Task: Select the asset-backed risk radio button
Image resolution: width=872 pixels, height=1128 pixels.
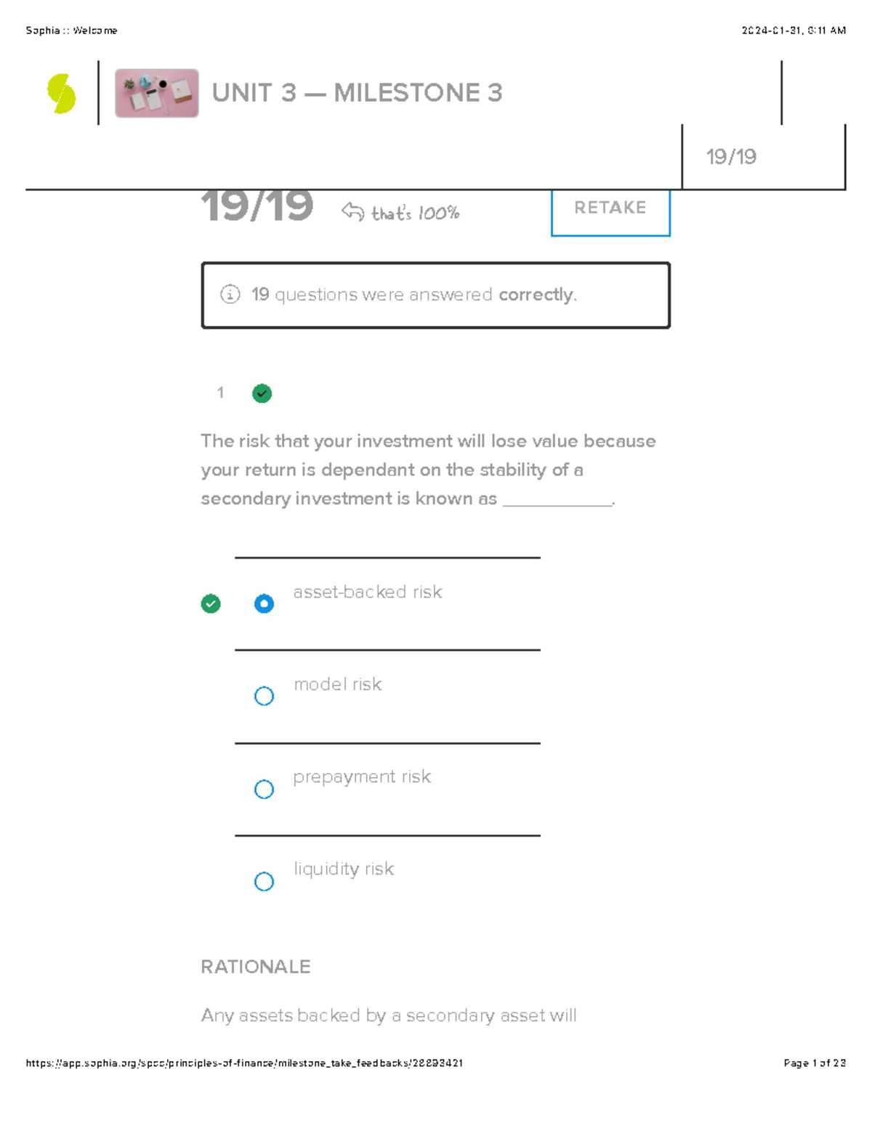Action: [x=264, y=604]
